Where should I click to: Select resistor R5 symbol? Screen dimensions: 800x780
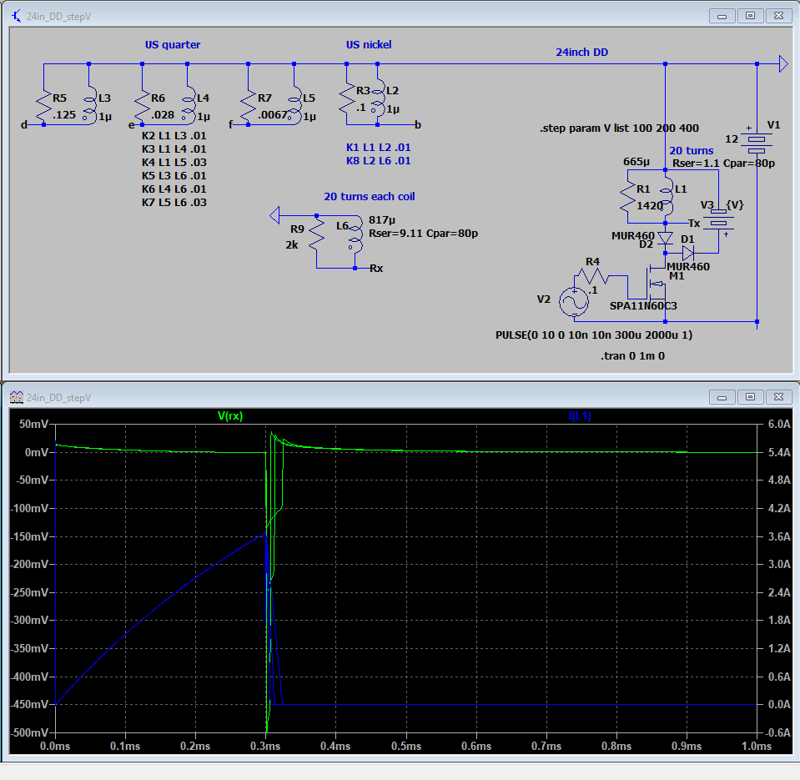click(43, 105)
